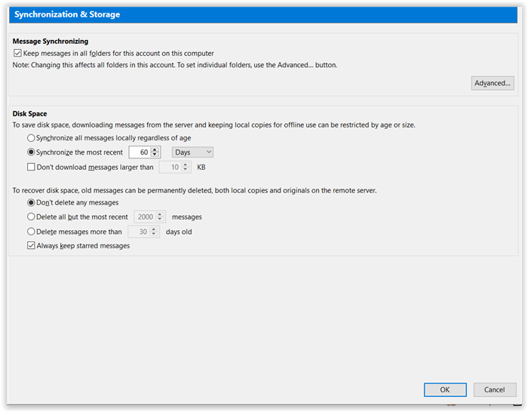Click the 60 days number input field

tap(140, 152)
